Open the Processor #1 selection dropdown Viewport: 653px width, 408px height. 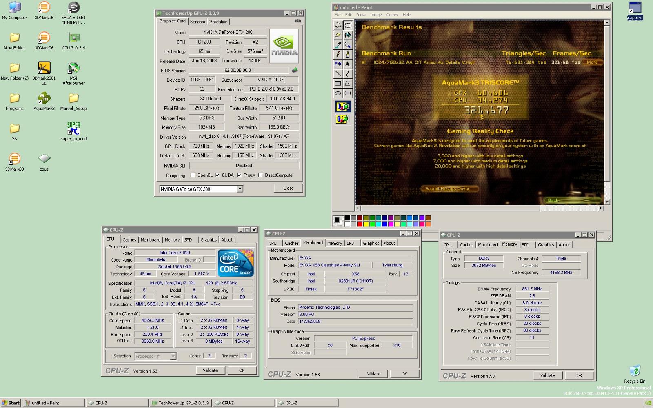click(173, 356)
